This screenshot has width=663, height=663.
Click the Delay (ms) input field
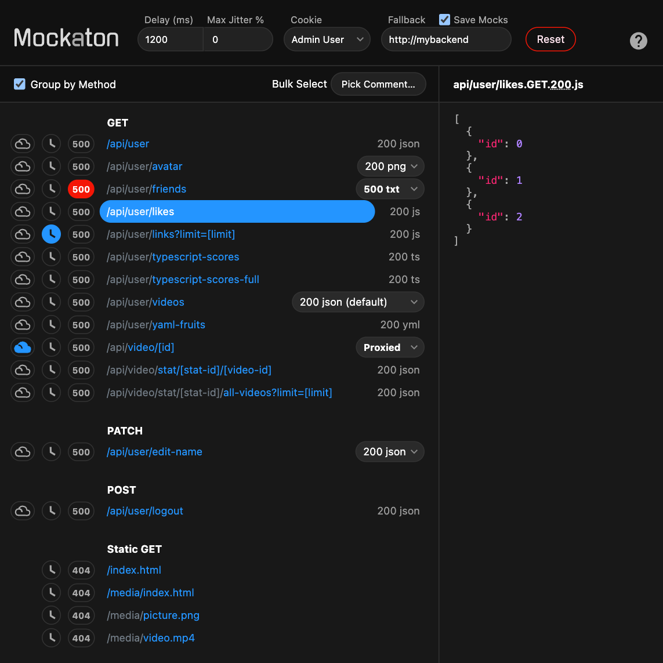coord(170,39)
